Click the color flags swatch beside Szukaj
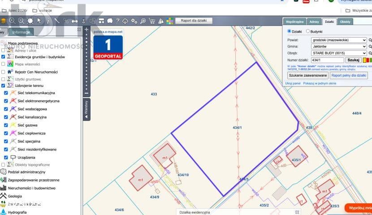The image size is (372, 215). click(x=367, y=60)
